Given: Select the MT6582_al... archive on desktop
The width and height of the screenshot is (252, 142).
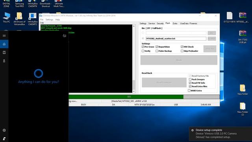Looking at the screenshot, I should [243, 17].
